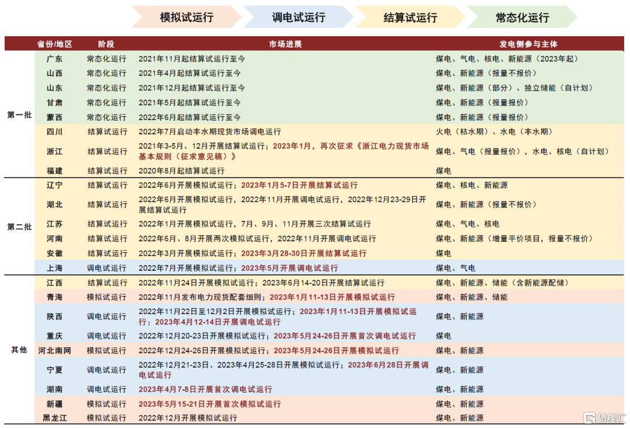Select the 常态化运行 stage arrow at top
This screenshot has width=630, height=429.
pos(522,18)
